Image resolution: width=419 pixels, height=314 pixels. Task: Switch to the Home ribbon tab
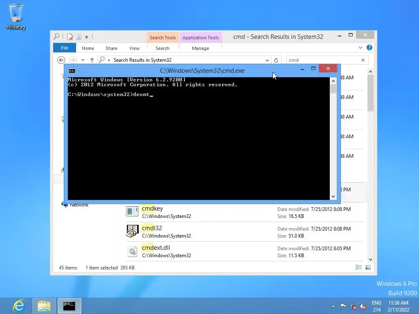(88, 48)
